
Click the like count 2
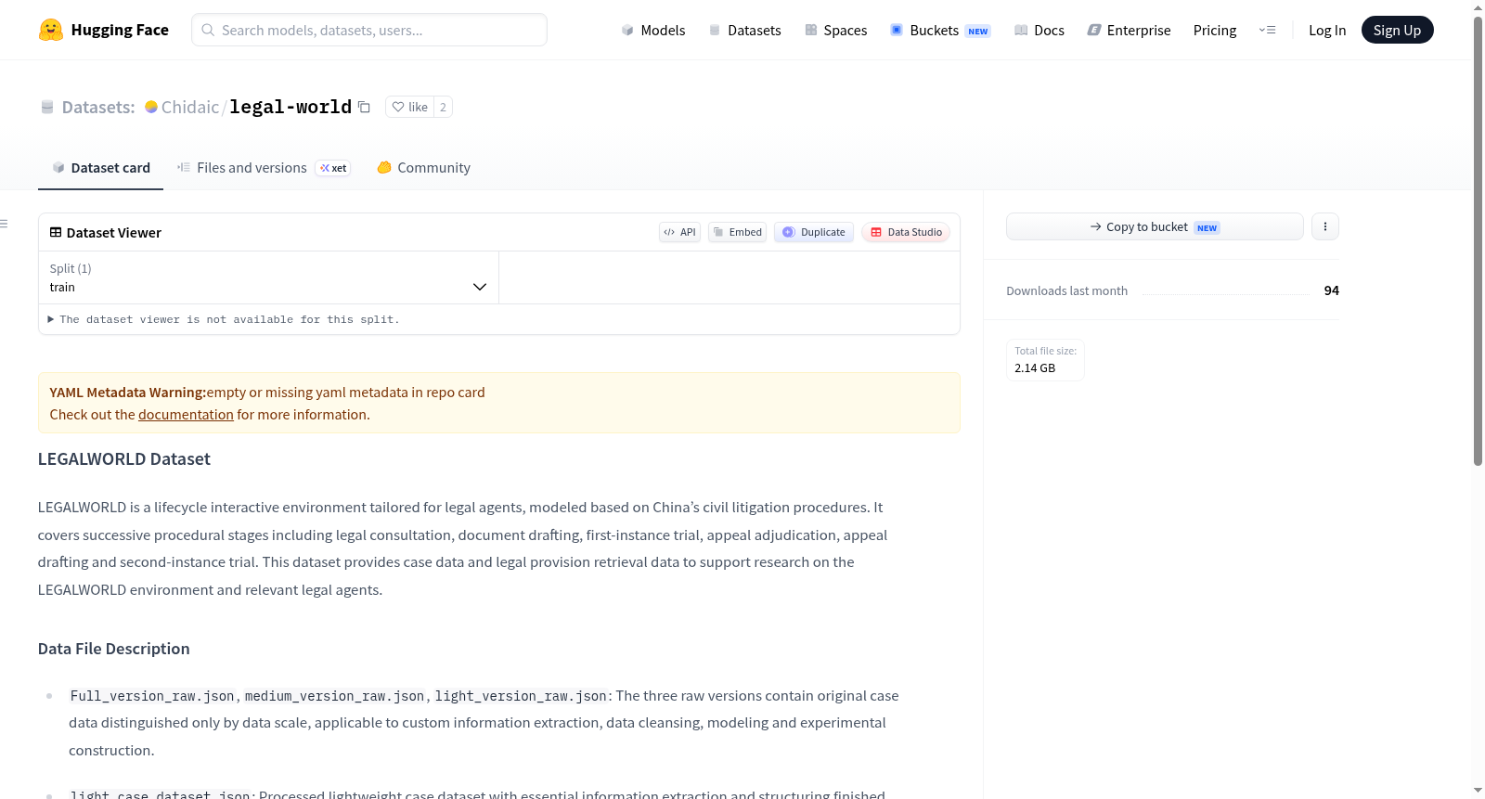(443, 107)
